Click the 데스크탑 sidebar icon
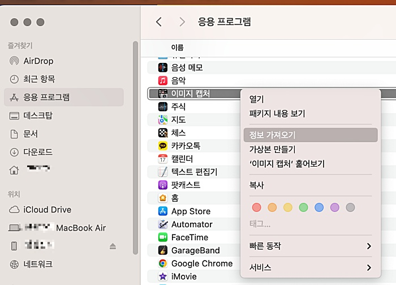 coord(14,116)
